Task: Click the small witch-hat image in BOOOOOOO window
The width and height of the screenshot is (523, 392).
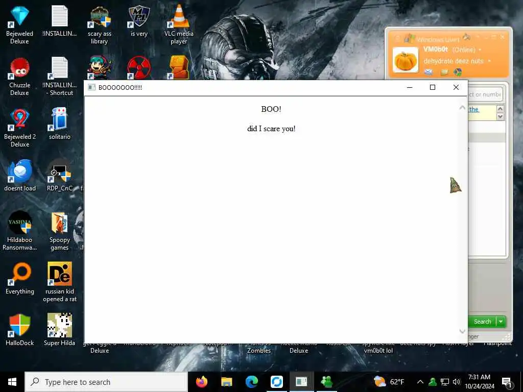Action: [x=455, y=185]
